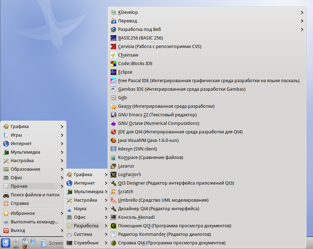Launch Дизайнер Qt4 interface editor

pyautogui.click(x=207, y=209)
